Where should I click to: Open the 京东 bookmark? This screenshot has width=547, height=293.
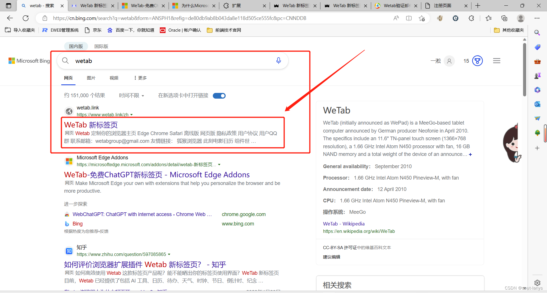(x=93, y=30)
